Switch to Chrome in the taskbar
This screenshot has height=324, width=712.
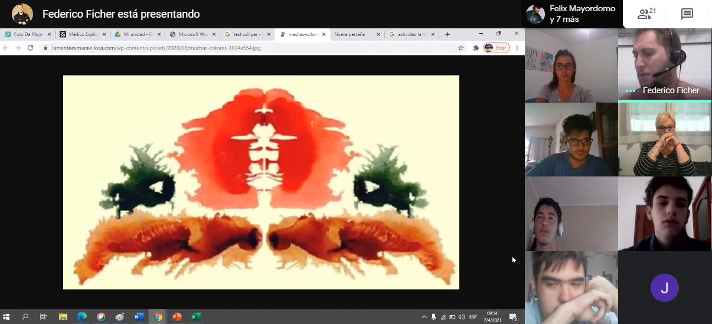158,317
